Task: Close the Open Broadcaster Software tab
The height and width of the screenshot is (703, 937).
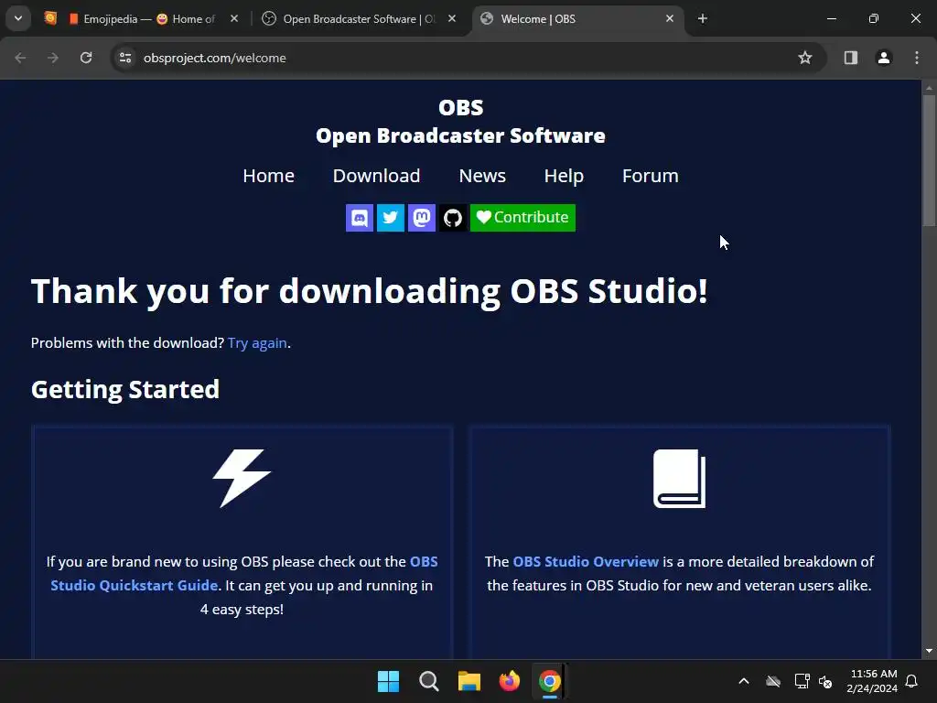Action: click(x=452, y=19)
